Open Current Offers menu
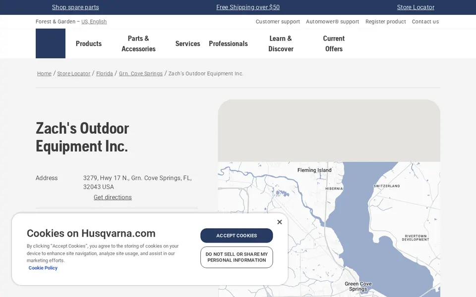Screen dimensions: 476x297 [x=334, y=44]
